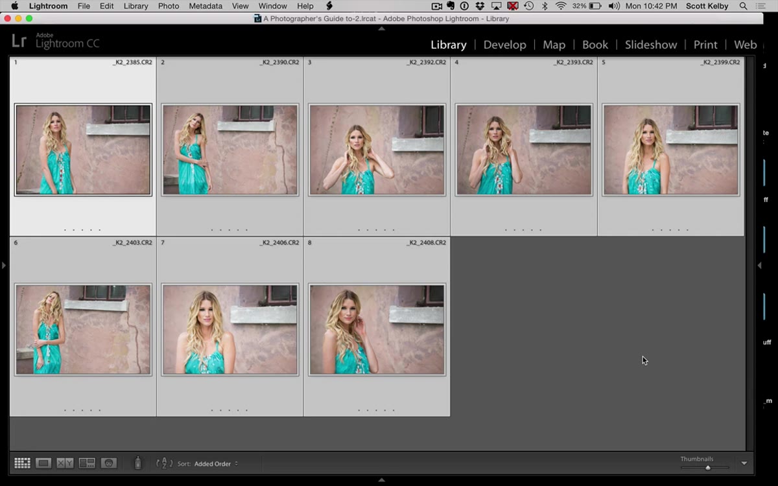Image resolution: width=778 pixels, height=486 pixels.
Task: Open the Sort Added Order dropdown
Action: 217,463
